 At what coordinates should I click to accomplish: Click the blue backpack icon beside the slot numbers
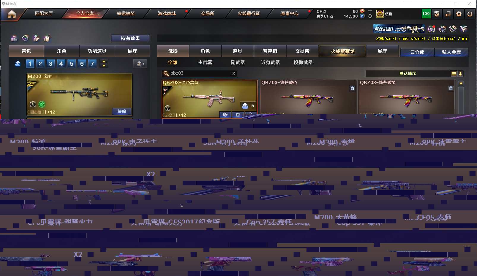coord(18,64)
